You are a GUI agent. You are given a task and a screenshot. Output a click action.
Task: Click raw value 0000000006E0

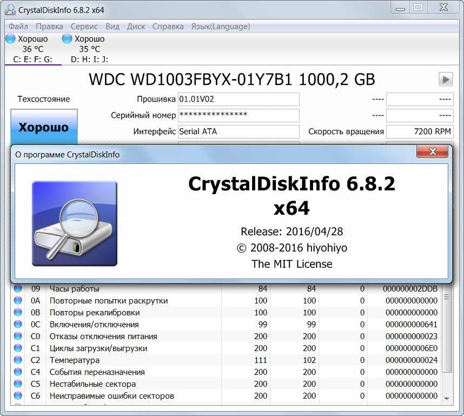tap(412, 348)
